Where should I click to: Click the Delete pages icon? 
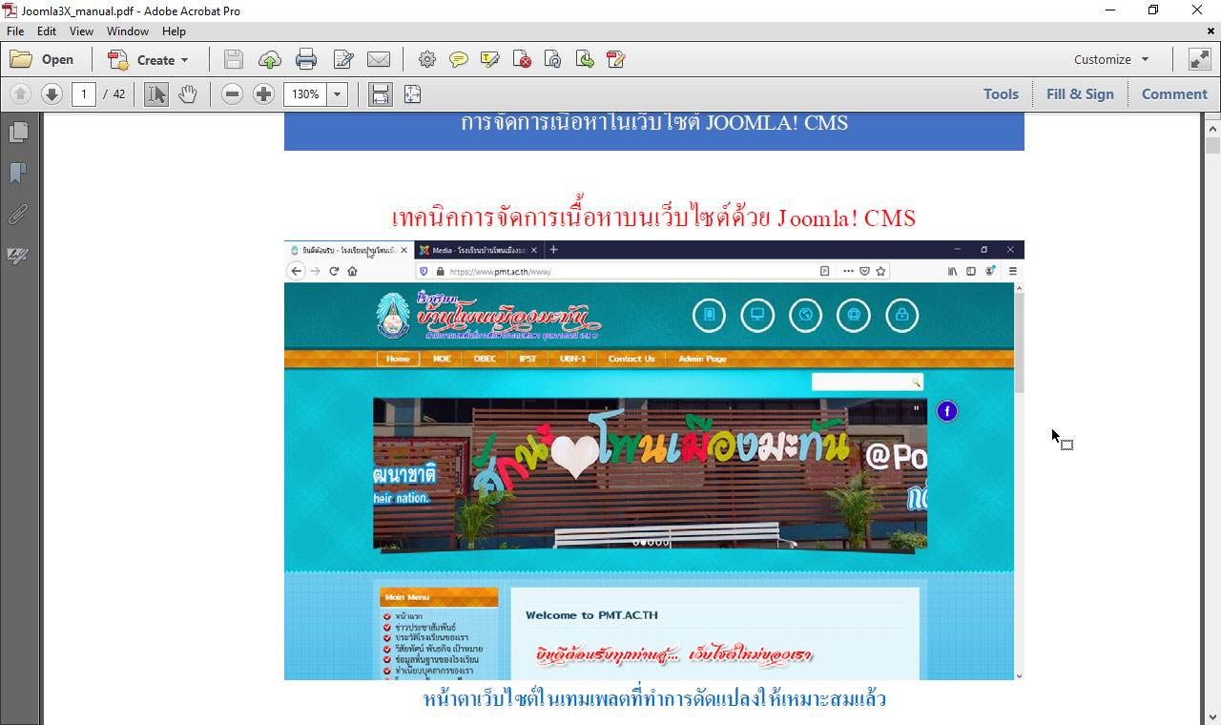coord(522,59)
